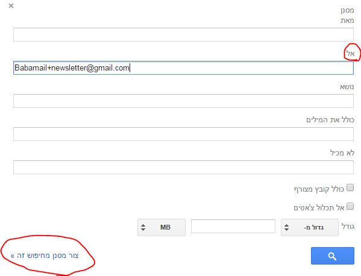Image resolution: width=361 pixels, height=276 pixels.
Task: Click the empty size value input box
Action: coord(233,226)
